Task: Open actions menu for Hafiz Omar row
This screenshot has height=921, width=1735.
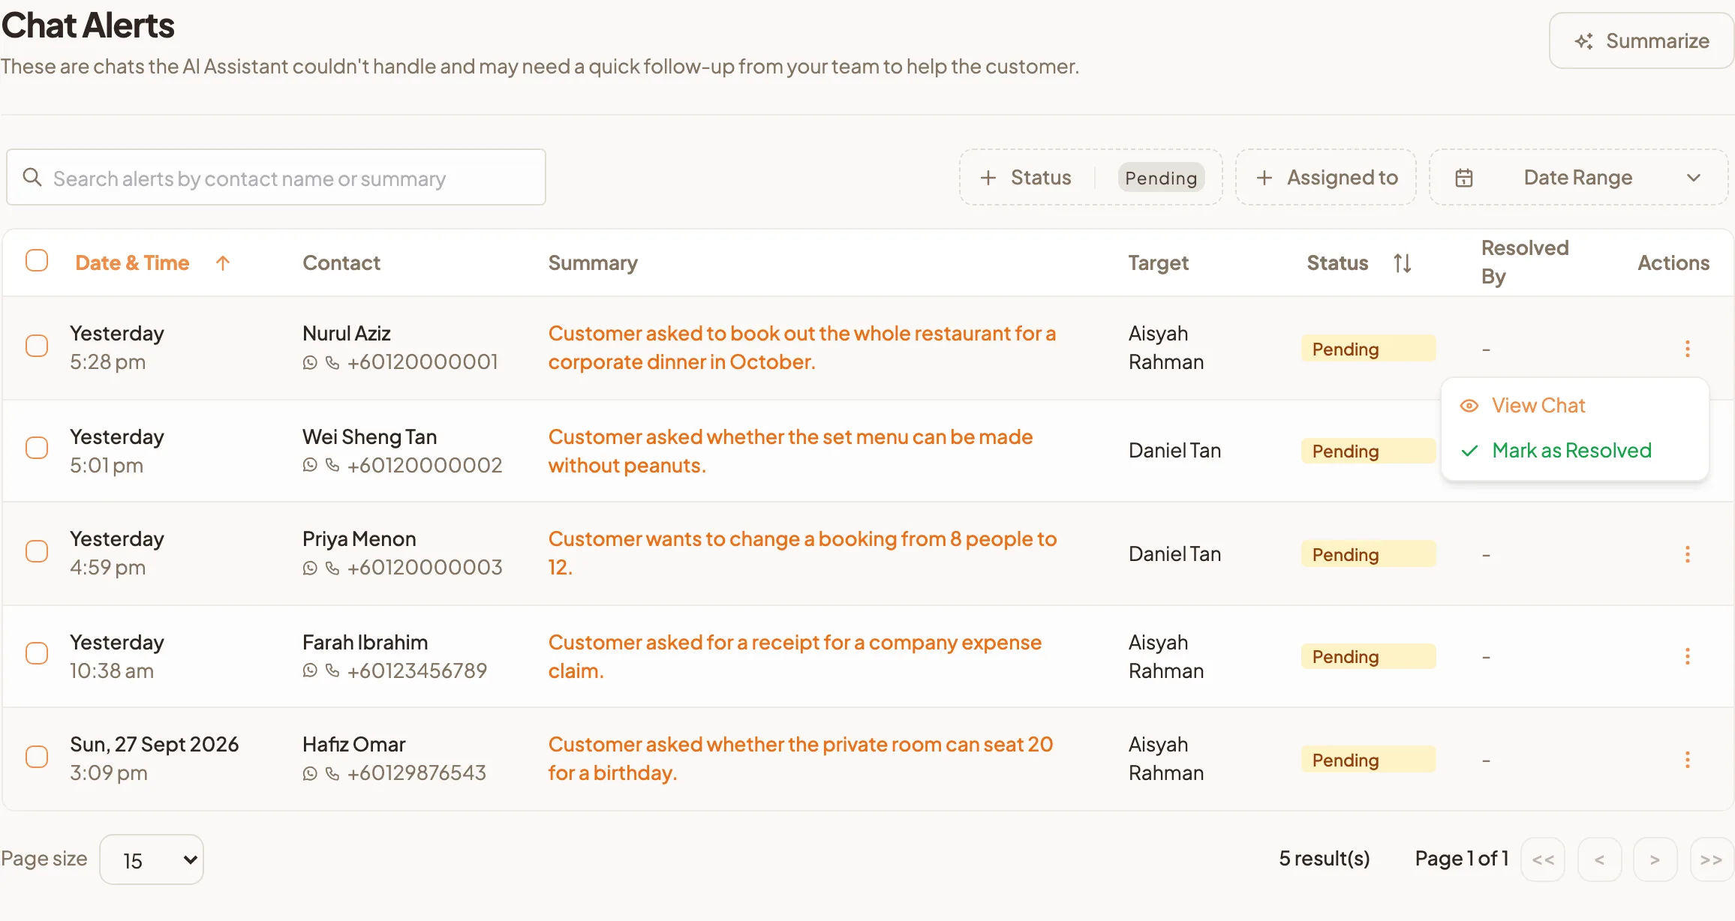Action: tap(1687, 760)
